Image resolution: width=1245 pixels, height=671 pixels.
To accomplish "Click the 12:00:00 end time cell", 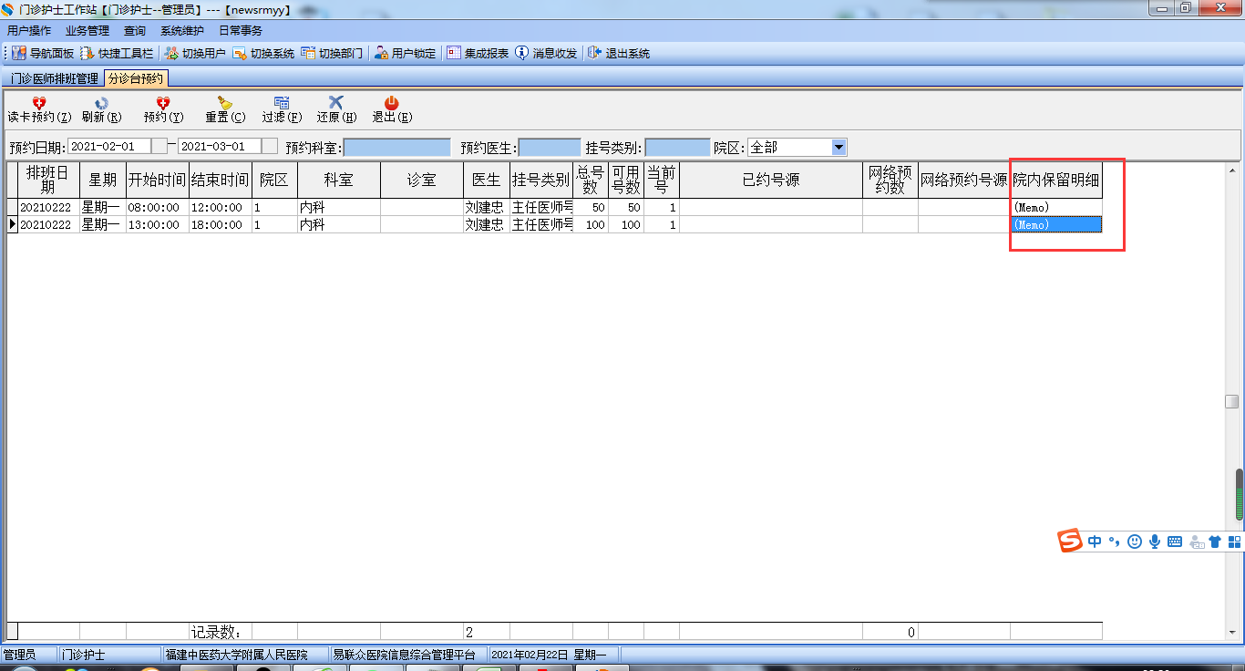I will tap(220, 208).
